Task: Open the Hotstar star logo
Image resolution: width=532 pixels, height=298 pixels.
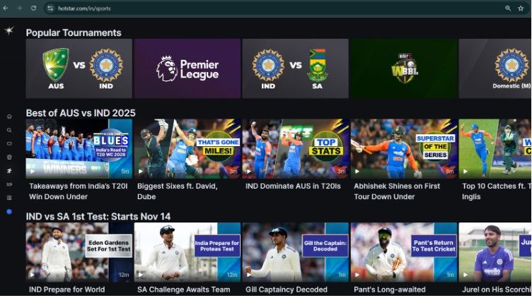Action: coord(9,30)
